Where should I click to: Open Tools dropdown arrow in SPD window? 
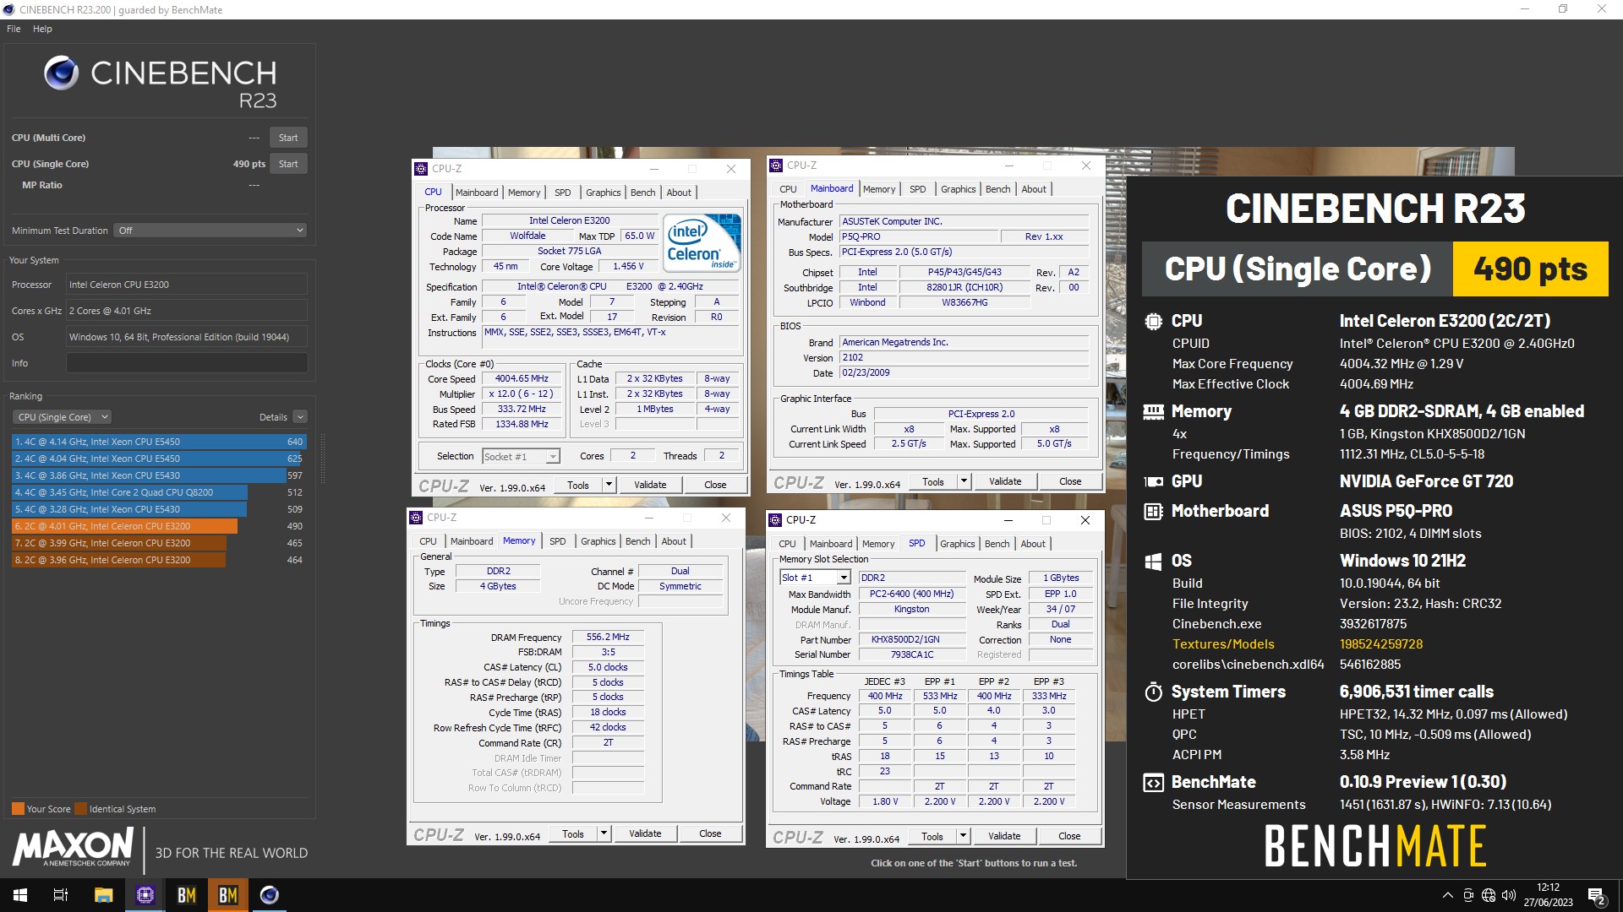(962, 836)
